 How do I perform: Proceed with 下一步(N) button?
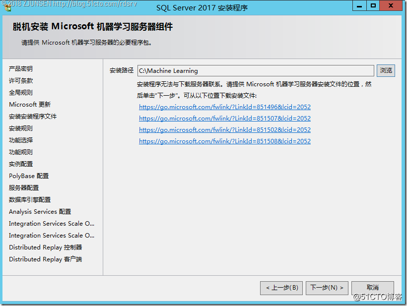327,288
